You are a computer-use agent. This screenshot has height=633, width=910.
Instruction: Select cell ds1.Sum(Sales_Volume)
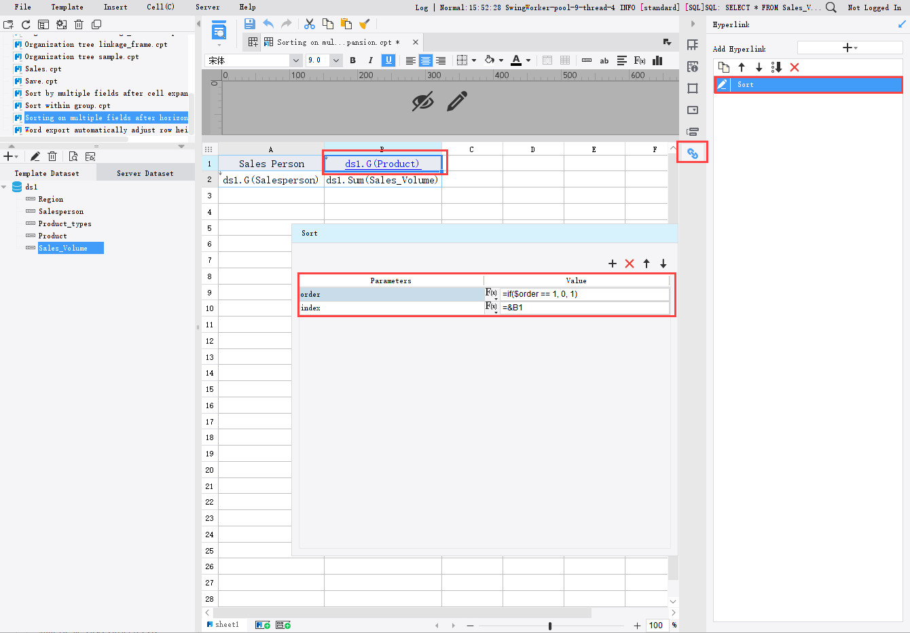click(x=382, y=180)
